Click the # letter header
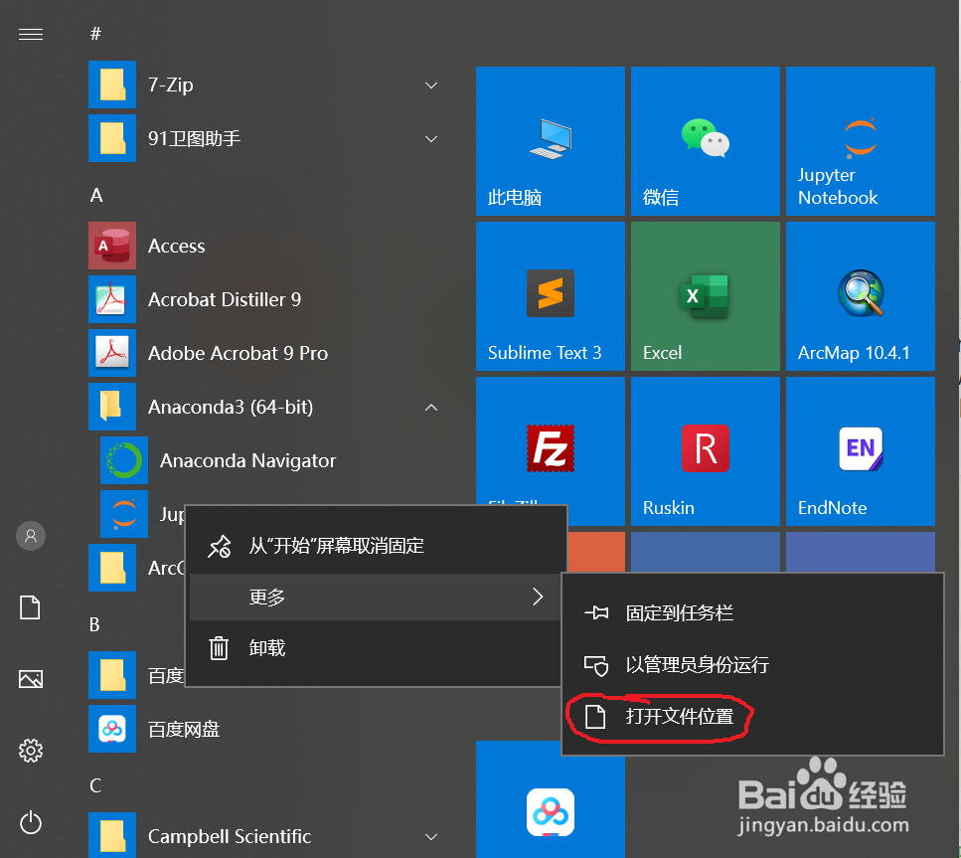The width and height of the screenshot is (961, 858). [x=95, y=34]
